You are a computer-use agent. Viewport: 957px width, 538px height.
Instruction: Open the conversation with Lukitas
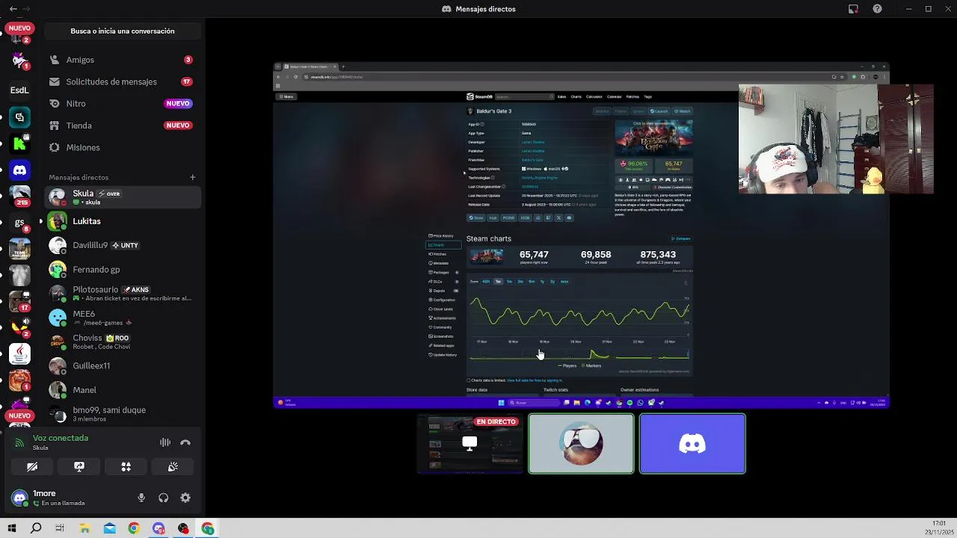[x=123, y=221]
